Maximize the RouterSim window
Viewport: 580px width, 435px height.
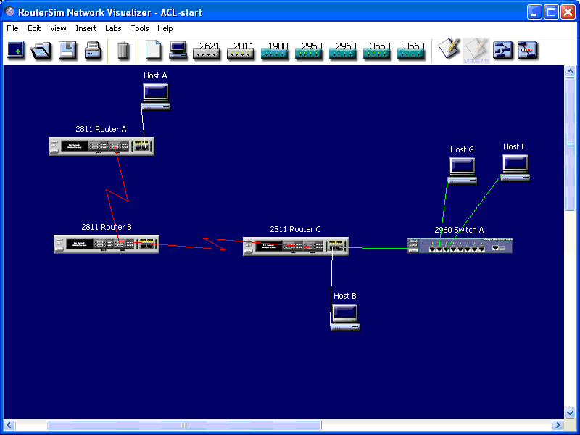click(551, 12)
